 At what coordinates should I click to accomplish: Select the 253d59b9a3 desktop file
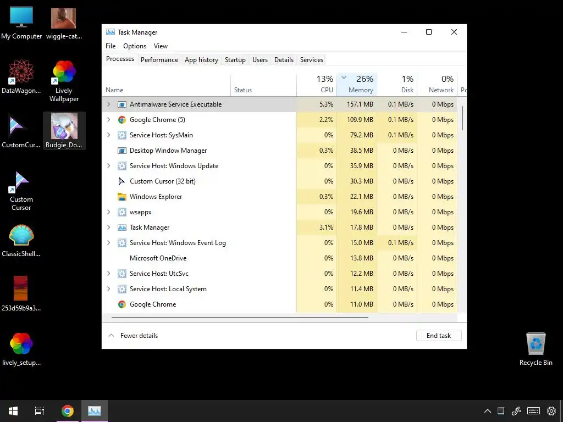pos(21,293)
